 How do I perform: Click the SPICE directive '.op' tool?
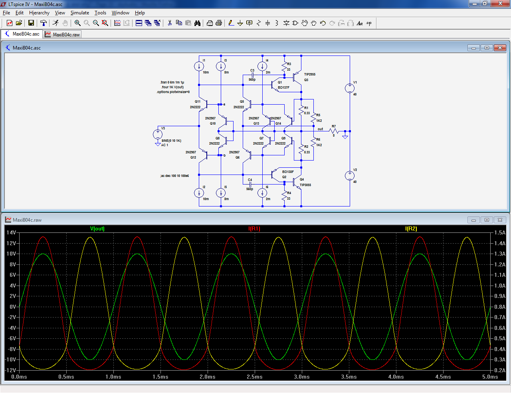pos(369,23)
